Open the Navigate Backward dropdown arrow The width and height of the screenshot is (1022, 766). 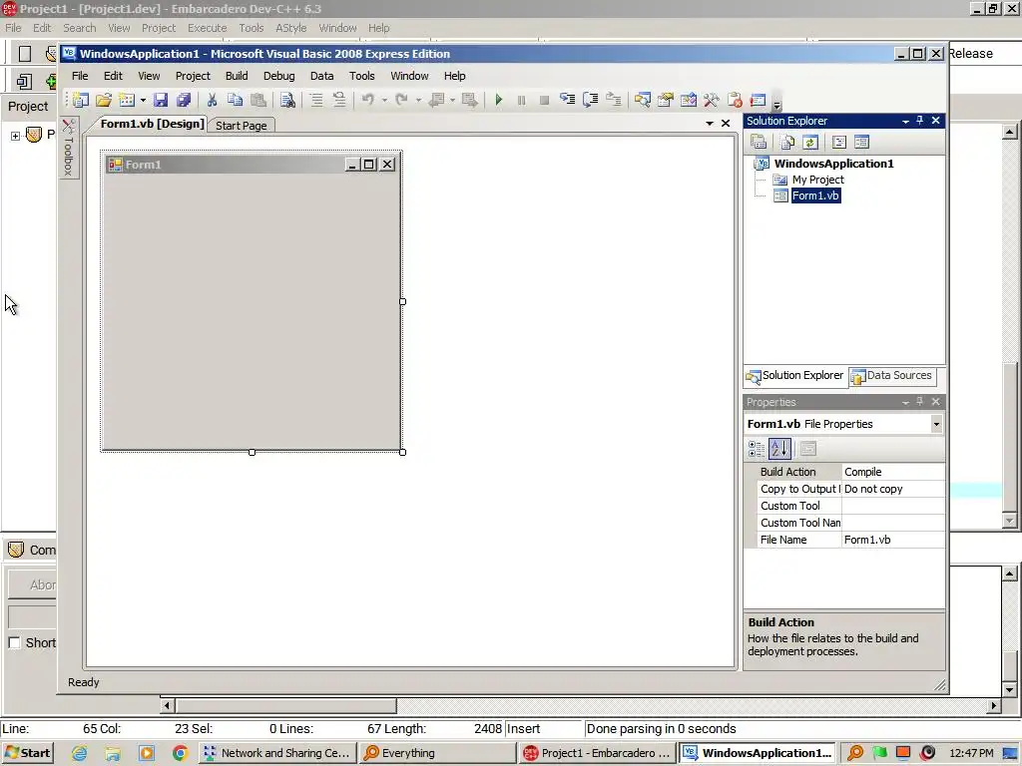pos(452,100)
